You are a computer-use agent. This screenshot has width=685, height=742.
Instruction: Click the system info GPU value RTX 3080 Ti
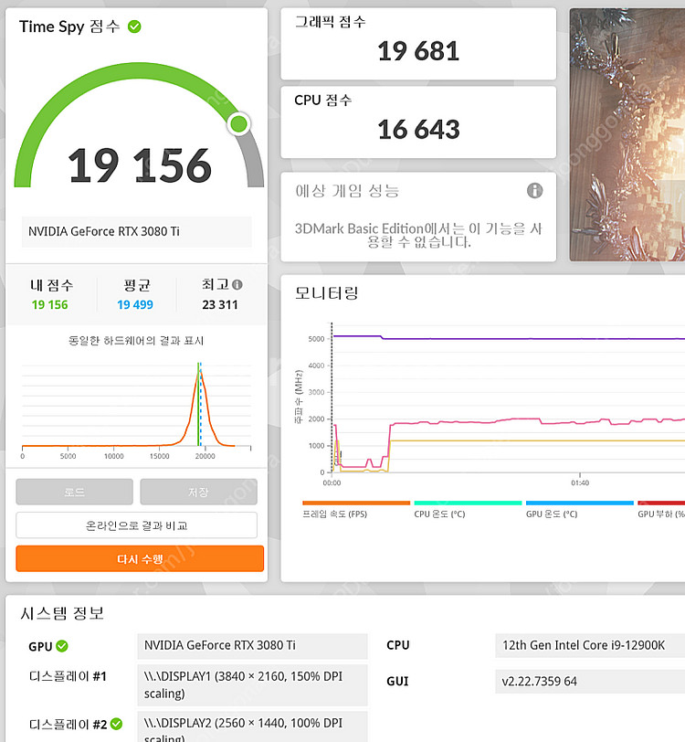tap(252, 645)
